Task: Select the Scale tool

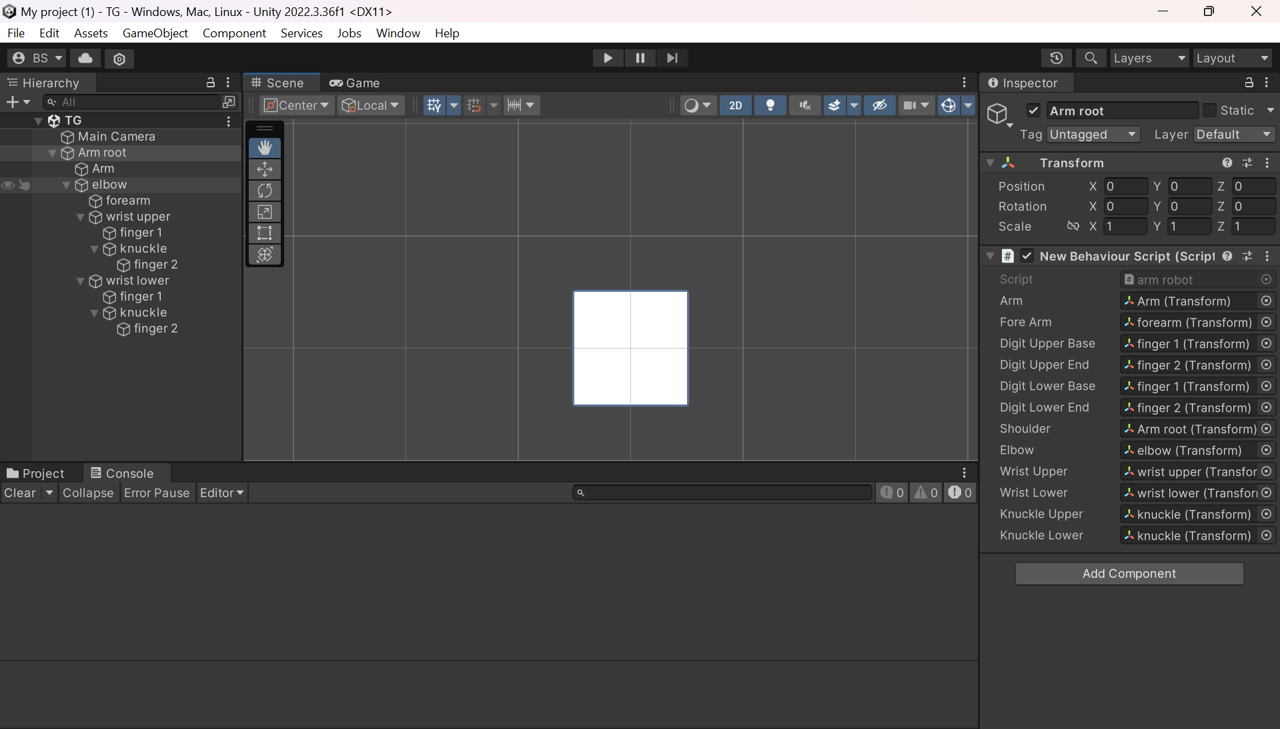Action: click(x=265, y=212)
